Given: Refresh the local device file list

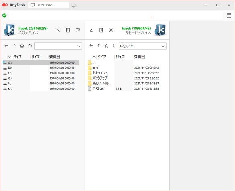Looking at the screenshot, I should [30, 46].
